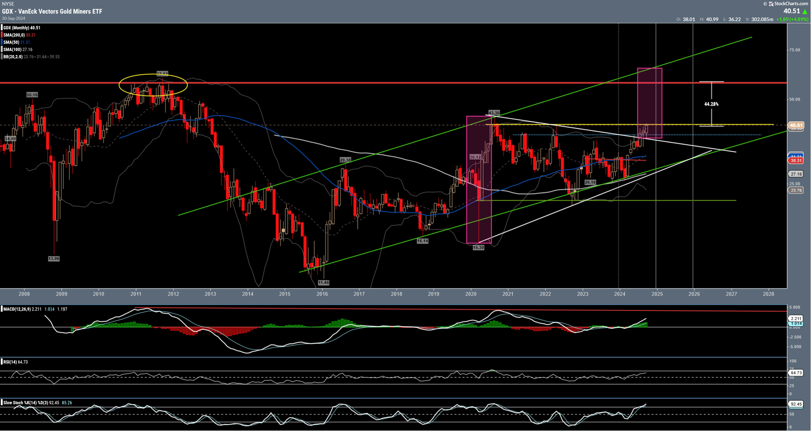
Task: Click the high price value 40.99
Action: (x=712, y=19)
